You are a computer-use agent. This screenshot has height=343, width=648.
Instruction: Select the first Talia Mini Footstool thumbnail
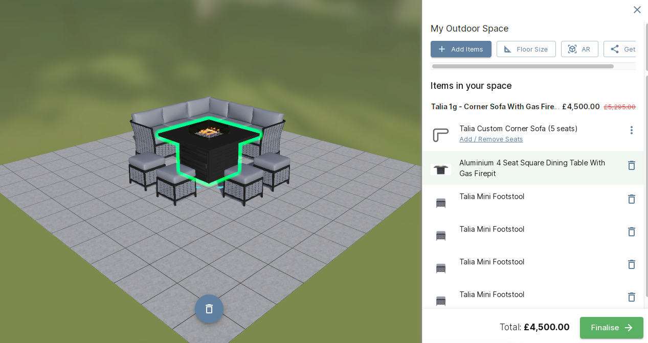coord(440,203)
